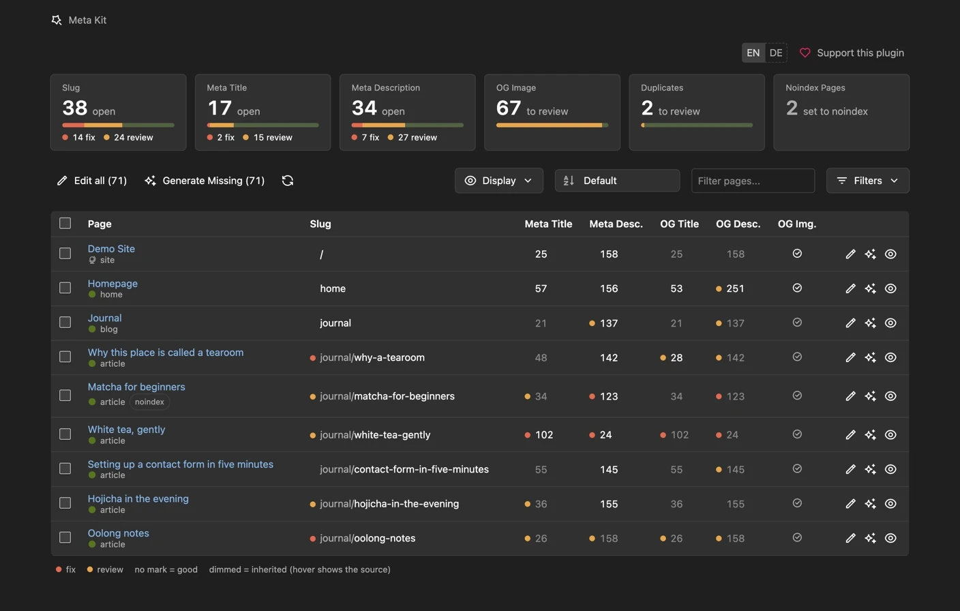Tick the checkbox for Demo Site

pyautogui.click(x=65, y=254)
